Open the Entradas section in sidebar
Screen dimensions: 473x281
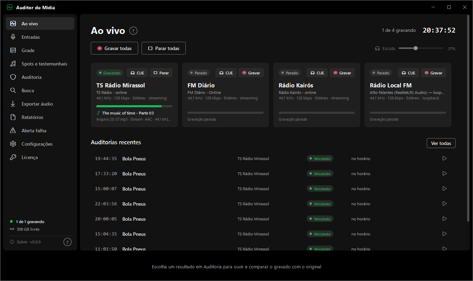coord(40,37)
